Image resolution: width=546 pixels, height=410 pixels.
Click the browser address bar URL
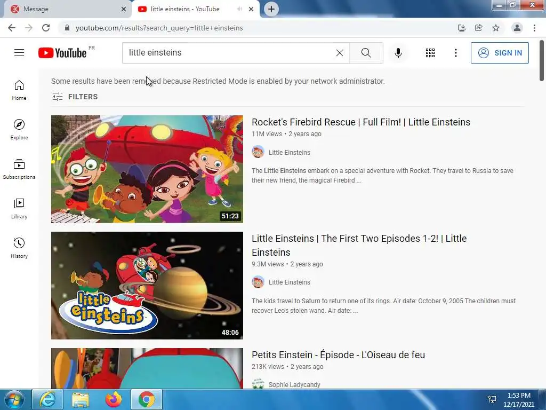[x=159, y=28]
